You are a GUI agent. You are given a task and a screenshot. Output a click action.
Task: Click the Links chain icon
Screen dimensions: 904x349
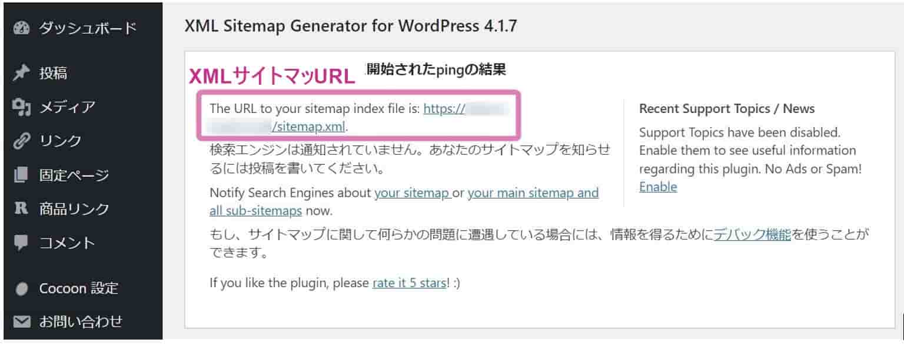tap(21, 141)
